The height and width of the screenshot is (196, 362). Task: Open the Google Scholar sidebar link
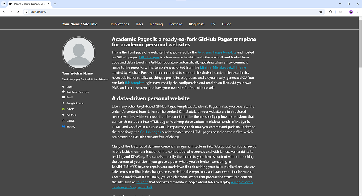(x=75, y=103)
